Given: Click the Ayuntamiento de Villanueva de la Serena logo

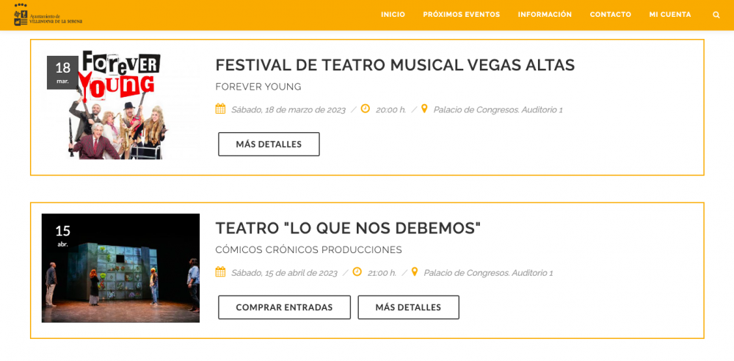Looking at the screenshot, I should (48, 15).
